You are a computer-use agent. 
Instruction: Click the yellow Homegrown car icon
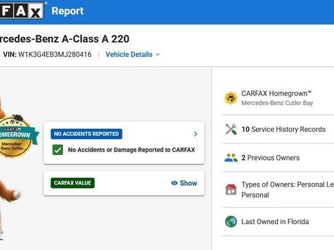coord(231,98)
